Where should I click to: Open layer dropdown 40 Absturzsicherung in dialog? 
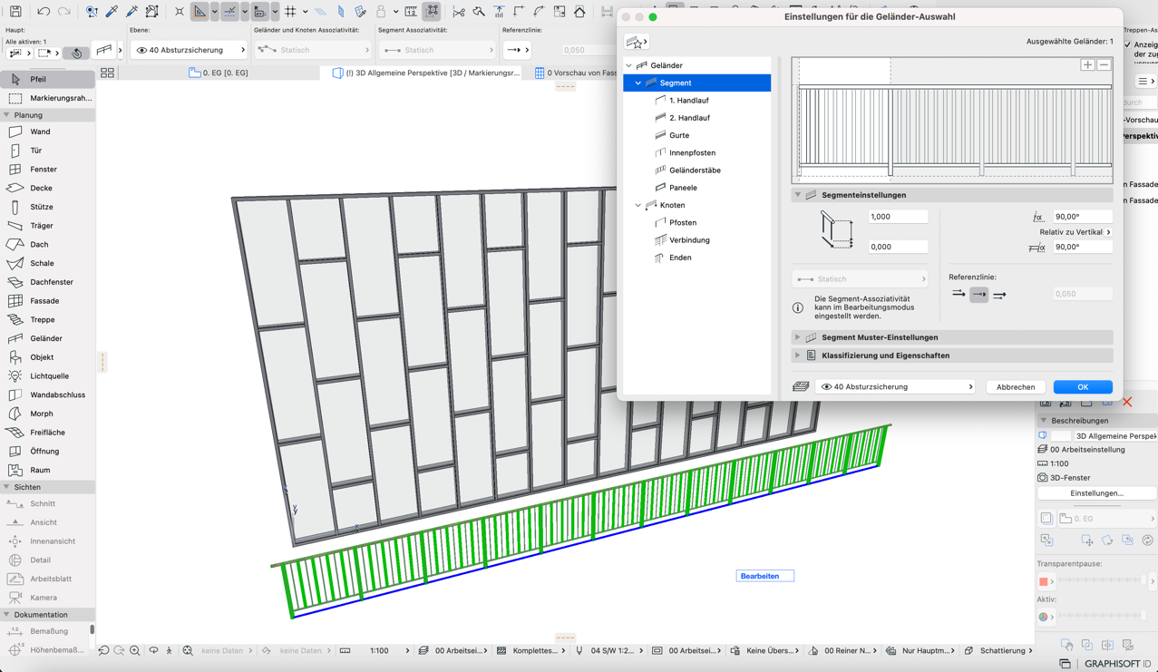(896, 387)
